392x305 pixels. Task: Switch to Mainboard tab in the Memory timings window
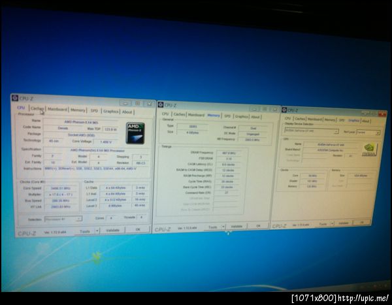(x=196, y=115)
